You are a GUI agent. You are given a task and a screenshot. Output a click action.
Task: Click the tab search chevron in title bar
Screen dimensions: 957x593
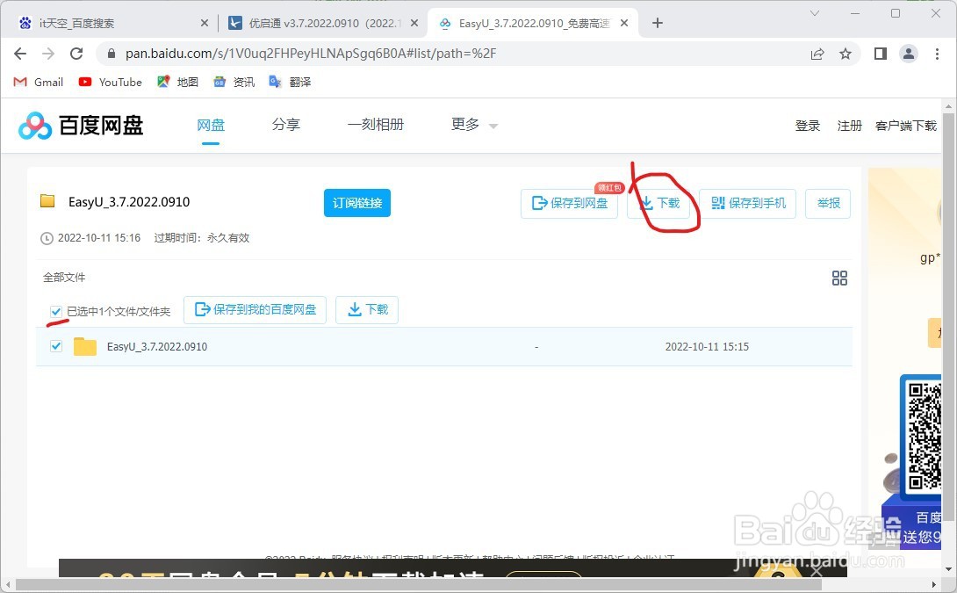point(814,13)
